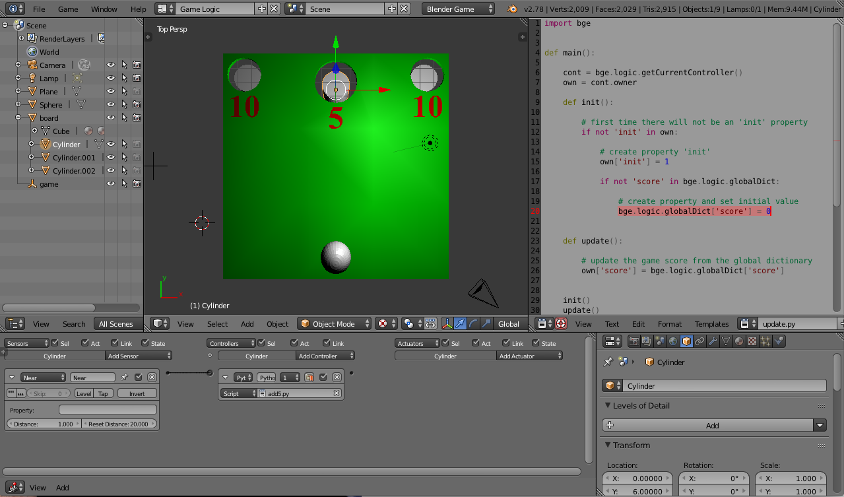
Task: Click the Constraints chain link icon
Action: tap(699, 341)
